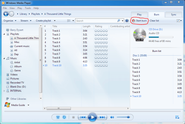The width and height of the screenshot is (185, 124).
Task: Open the Tools menu
Action: (28, 8)
